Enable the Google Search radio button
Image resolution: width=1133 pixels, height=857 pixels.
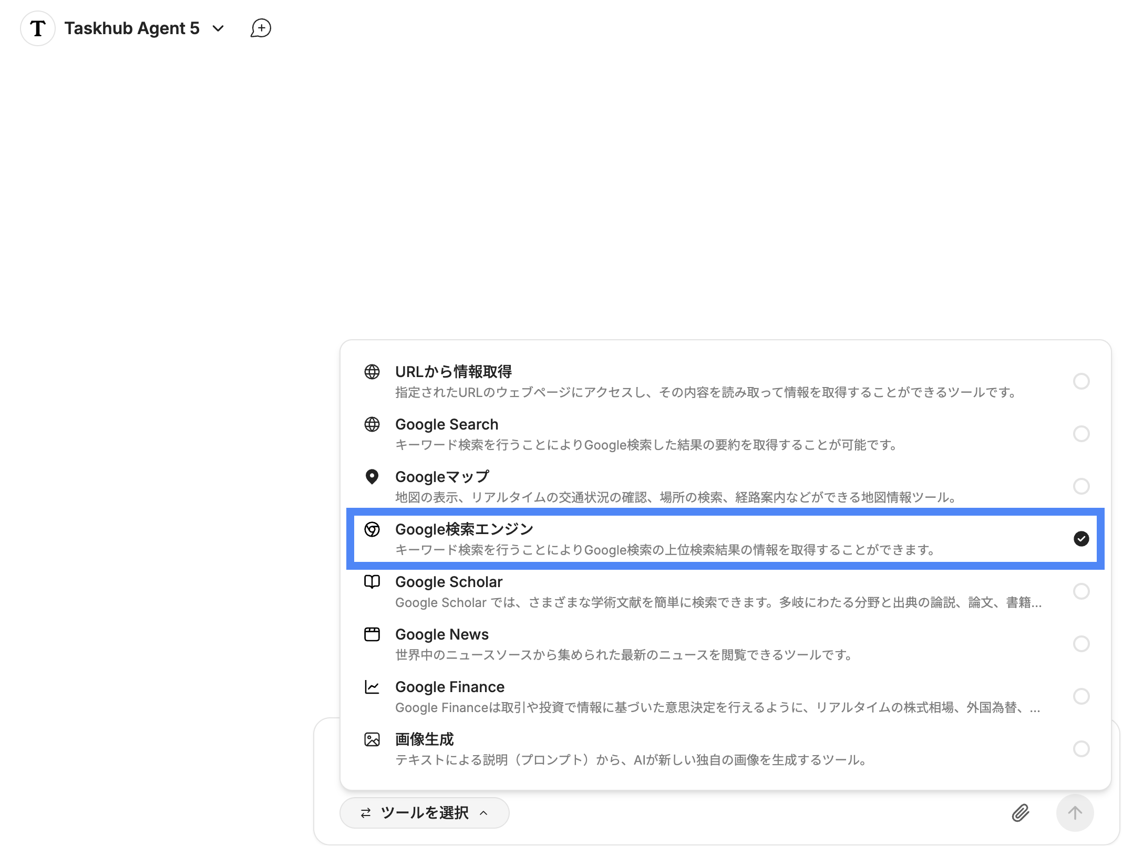tap(1081, 434)
